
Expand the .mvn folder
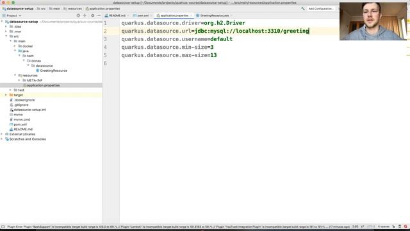coord(6,31)
